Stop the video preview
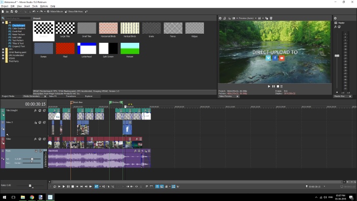Screen dimensions: 357x201 coord(278,87)
